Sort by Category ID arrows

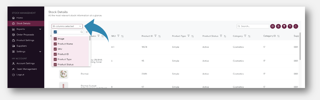click(278, 36)
